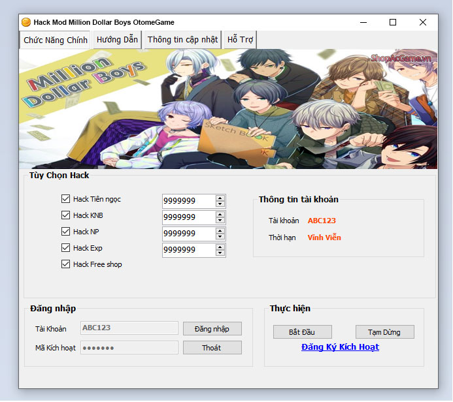Increase the Hack NP value with up arrow
This screenshot has width=453, height=402.
[220, 231]
